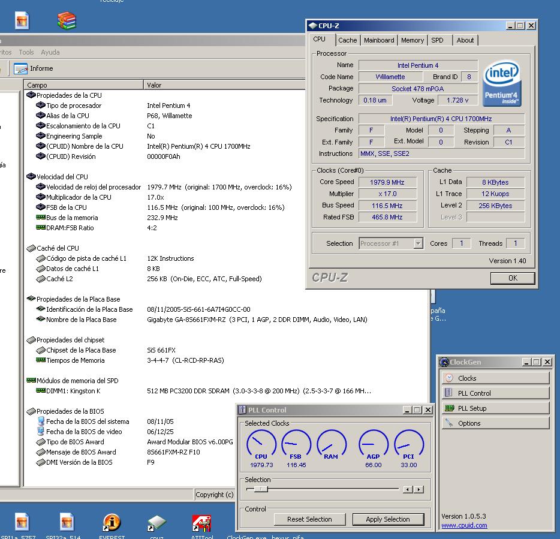Click the slider left arrow in PLL Control
The height and width of the screenshot is (539, 560).
click(x=408, y=489)
